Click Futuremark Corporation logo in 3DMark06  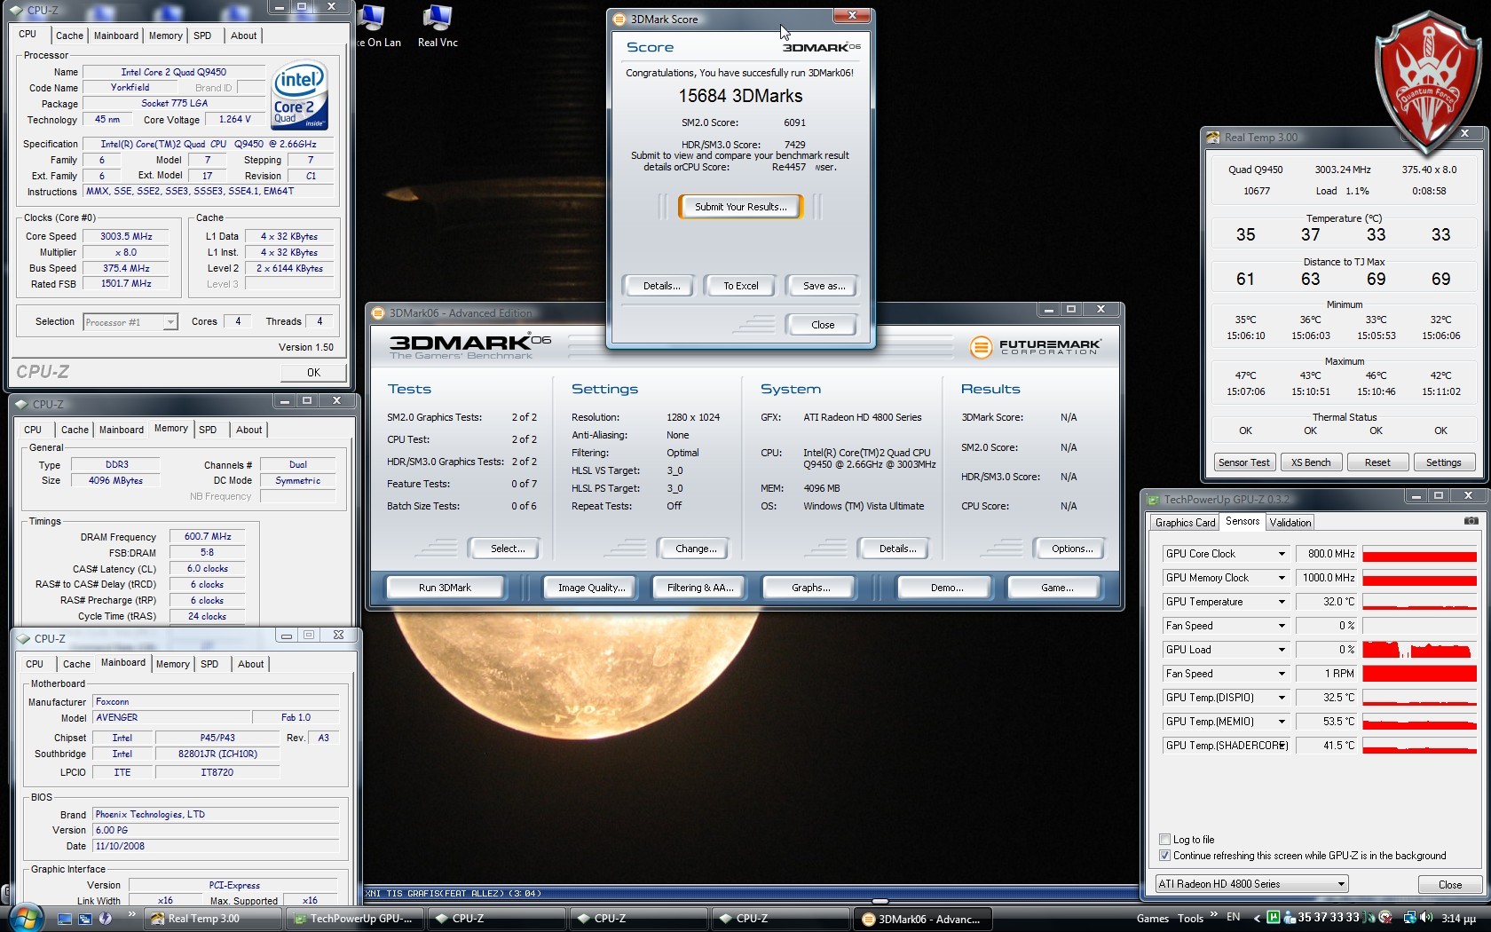[1035, 347]
